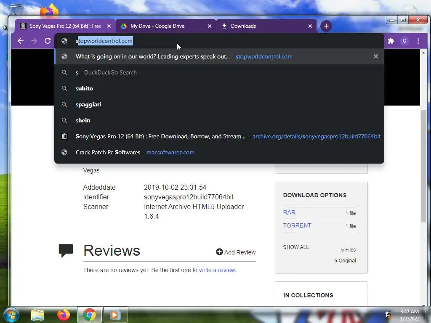Screen dimensions: 431x323
Task: Click the Chrome taskbar icon
Action: 89,315
